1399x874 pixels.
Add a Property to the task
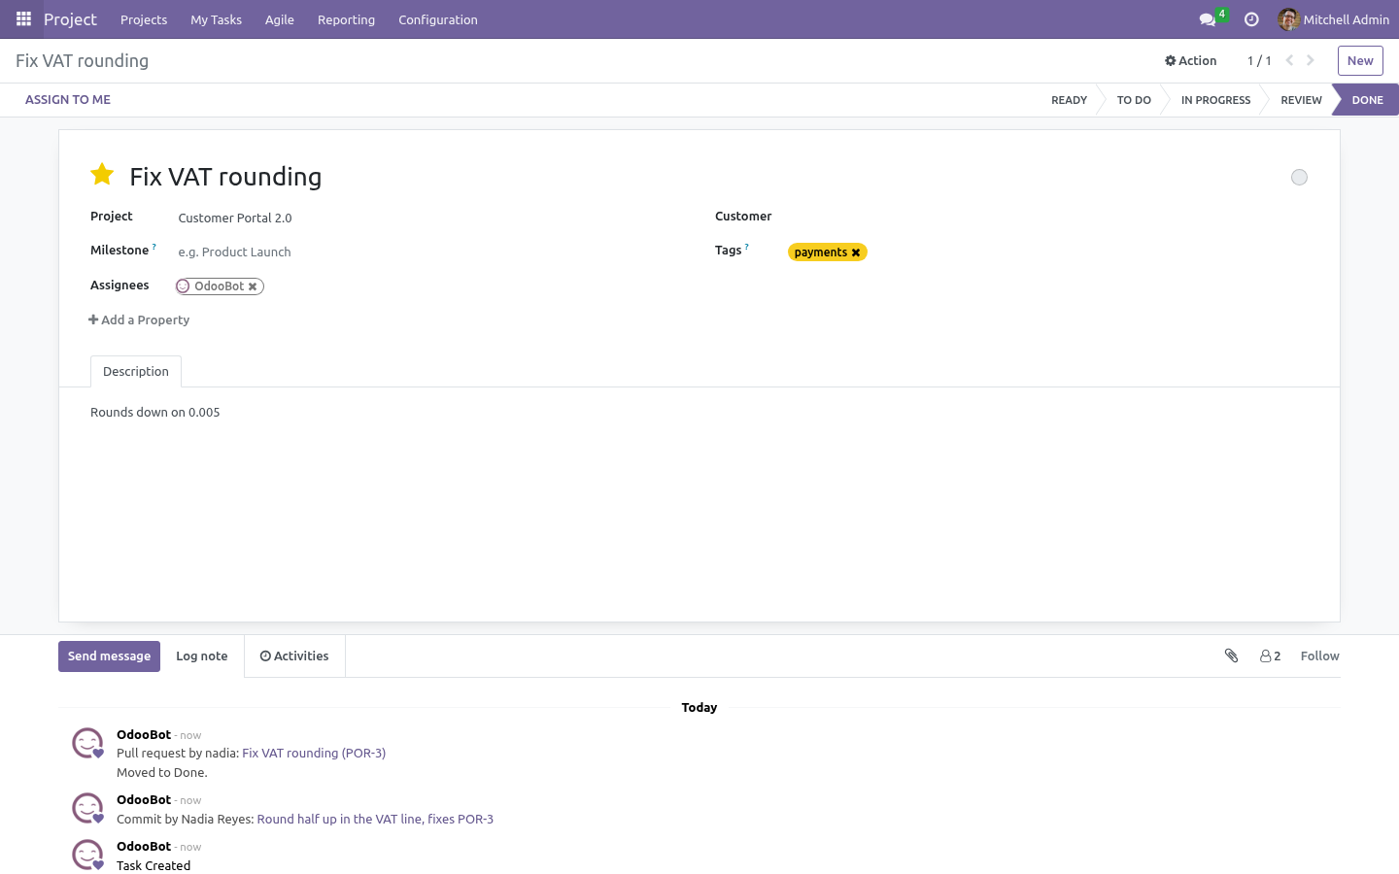139,319
